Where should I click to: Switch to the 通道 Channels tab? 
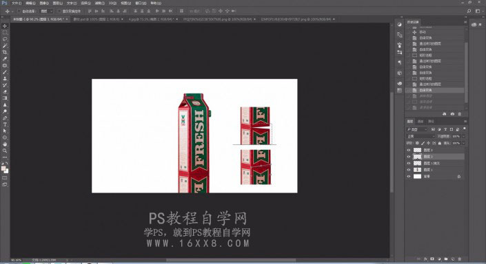(x=421, y=121)
